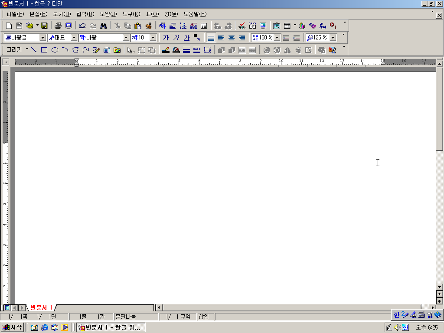Select the freehand curve tool
Screen dimensions: 444x333
(86, 50)
